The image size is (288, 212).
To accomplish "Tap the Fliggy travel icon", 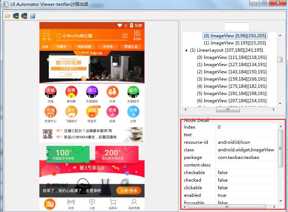I will point(71,112).
